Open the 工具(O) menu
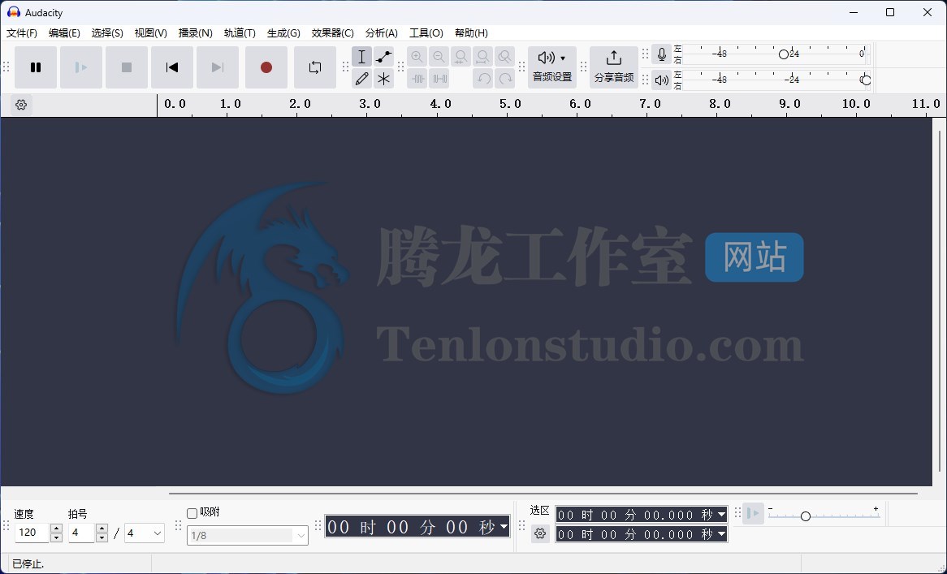The width and height of the screenshot is (947, 574). click(426, 33)
